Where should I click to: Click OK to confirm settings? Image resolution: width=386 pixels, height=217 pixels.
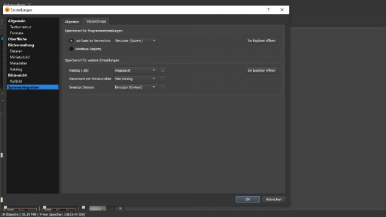click(x=248, y=200)
